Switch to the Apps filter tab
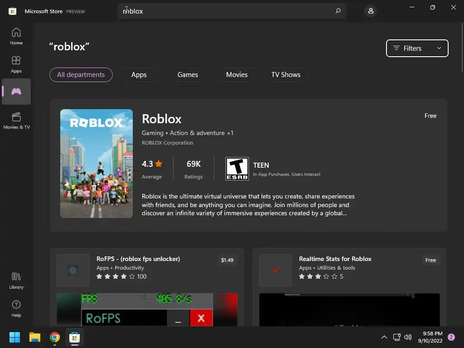Image resolution: width=464 pixels, height=348 pixels. click(x=139, y=75)
